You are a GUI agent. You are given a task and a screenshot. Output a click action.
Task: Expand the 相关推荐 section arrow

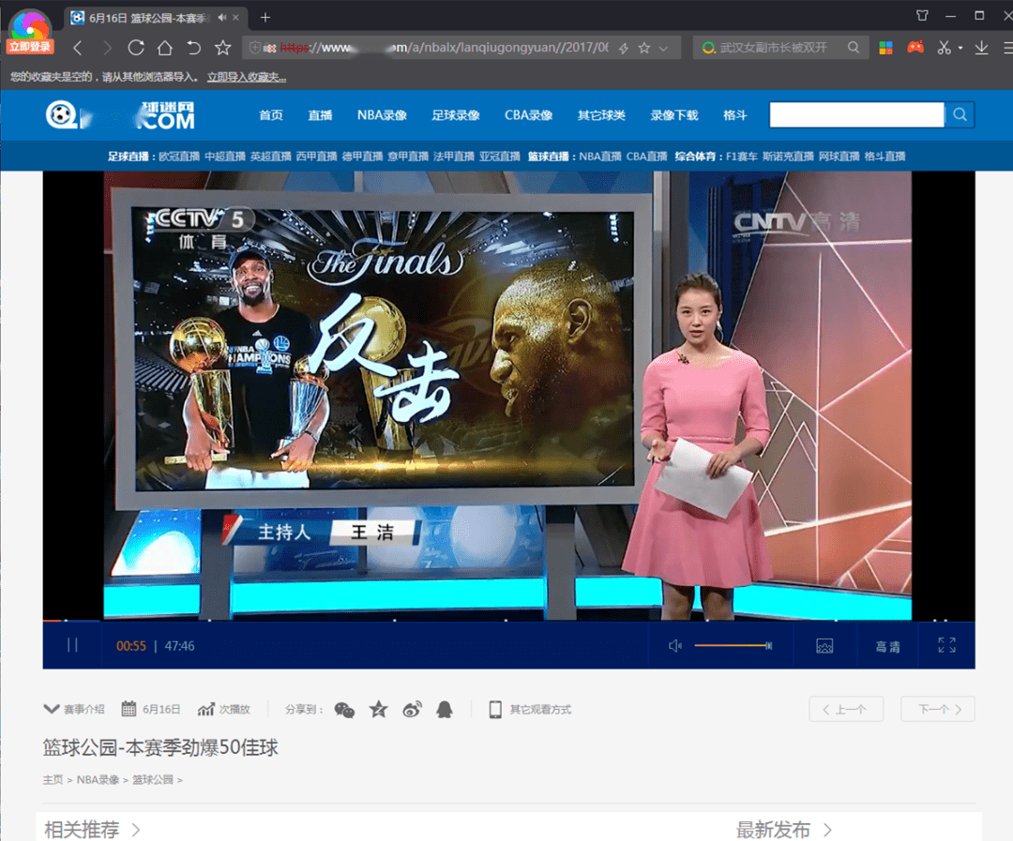[x=136, y=830]
